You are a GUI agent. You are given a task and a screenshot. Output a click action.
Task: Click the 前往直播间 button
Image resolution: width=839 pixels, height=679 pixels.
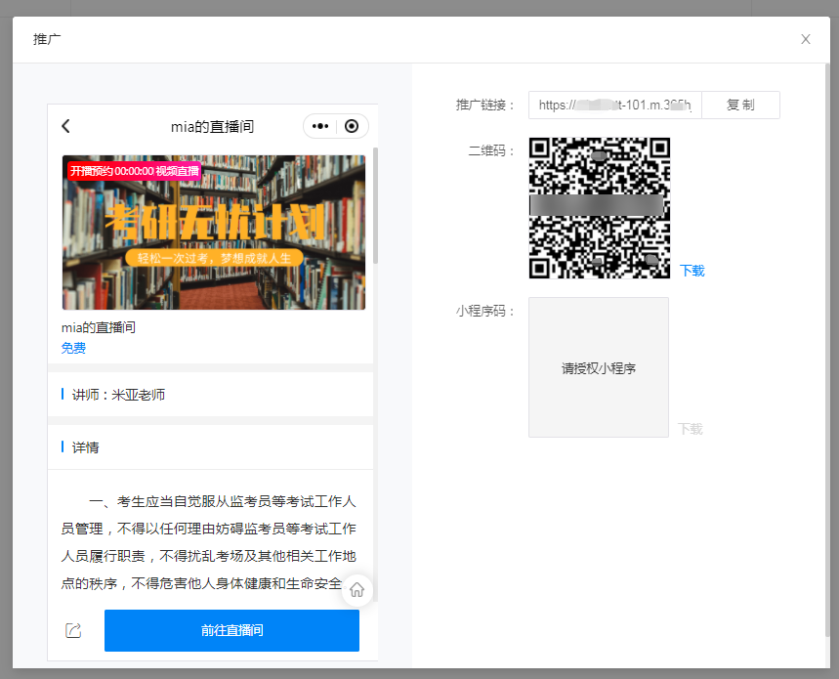tap(231, 630)
